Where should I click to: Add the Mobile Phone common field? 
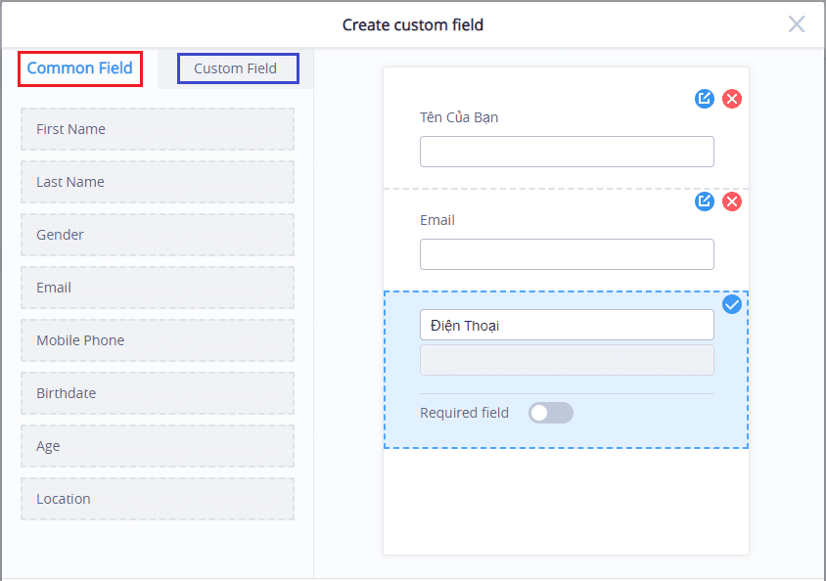158,340
